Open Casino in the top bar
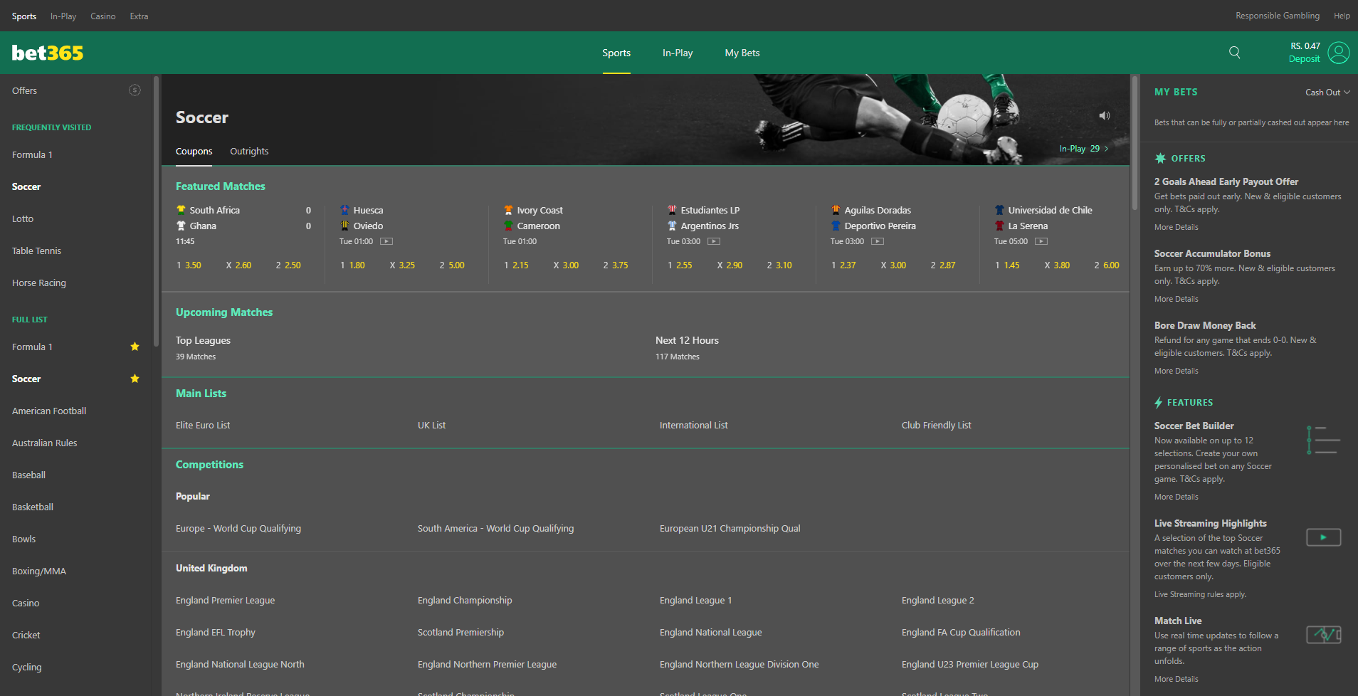The image size is (1358, 696). [103, 16]
